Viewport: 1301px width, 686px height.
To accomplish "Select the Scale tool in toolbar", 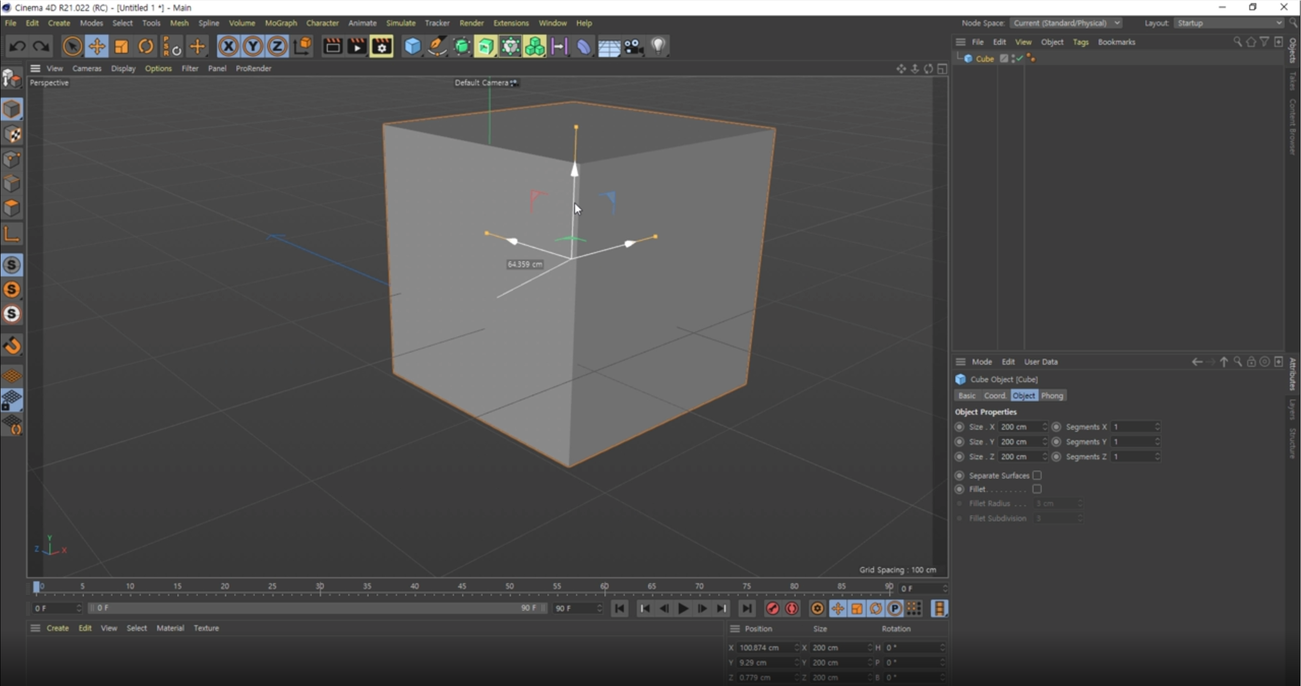I will [122, 47].
